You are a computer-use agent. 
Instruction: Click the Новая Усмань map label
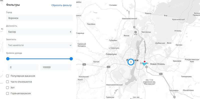(x=157, y=64)
